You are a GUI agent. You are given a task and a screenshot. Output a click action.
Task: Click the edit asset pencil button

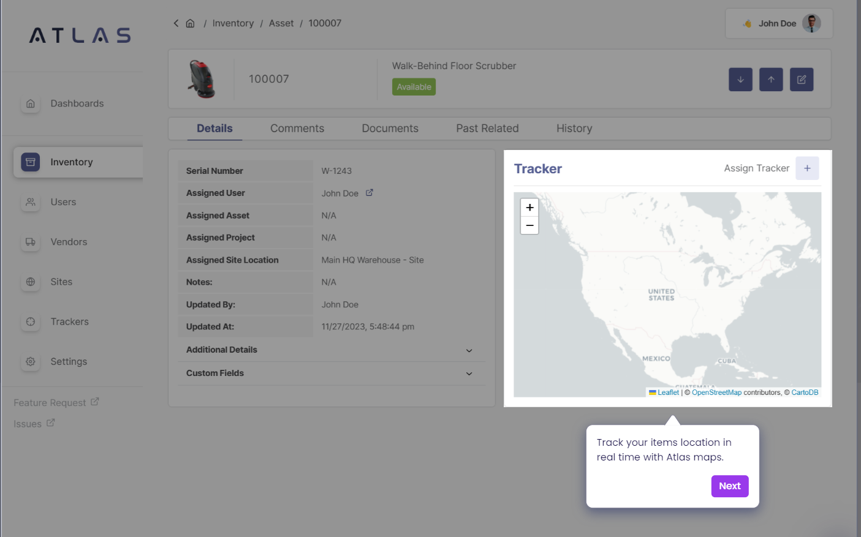802,80
